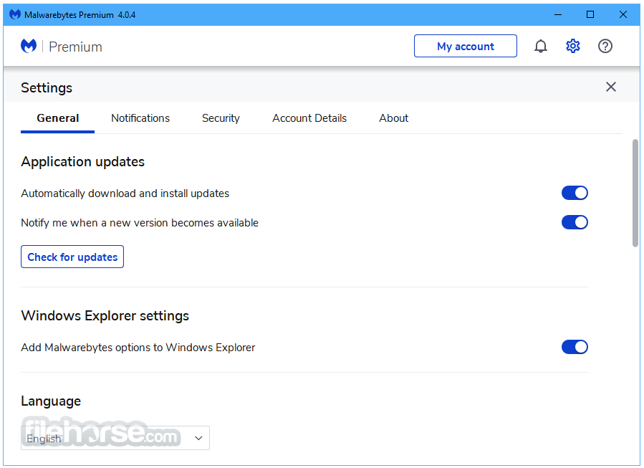Click Check for updates button

pos(72,257)
